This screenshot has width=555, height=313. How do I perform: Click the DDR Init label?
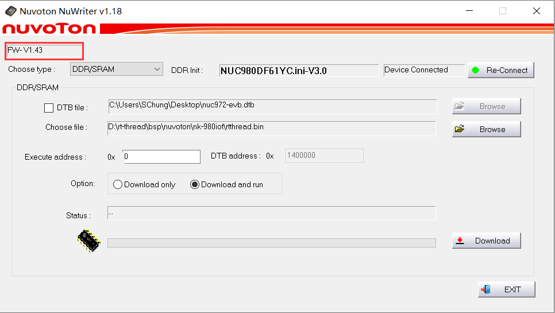point(187,71)
